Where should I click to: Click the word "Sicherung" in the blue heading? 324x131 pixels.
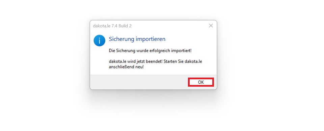pos(122,39)
